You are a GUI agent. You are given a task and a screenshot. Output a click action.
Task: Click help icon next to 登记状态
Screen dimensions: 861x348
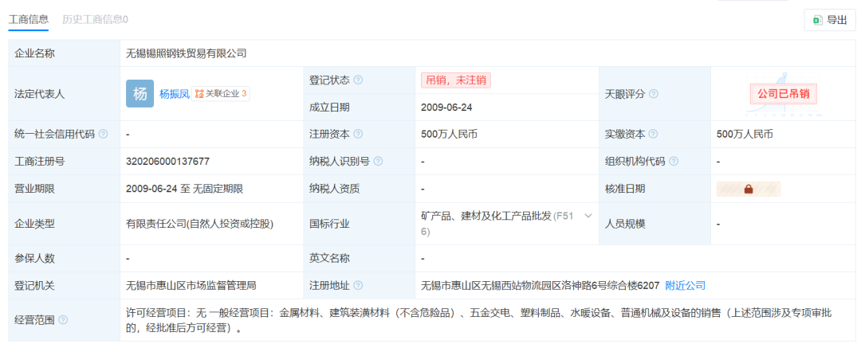(x=358, y=80)
